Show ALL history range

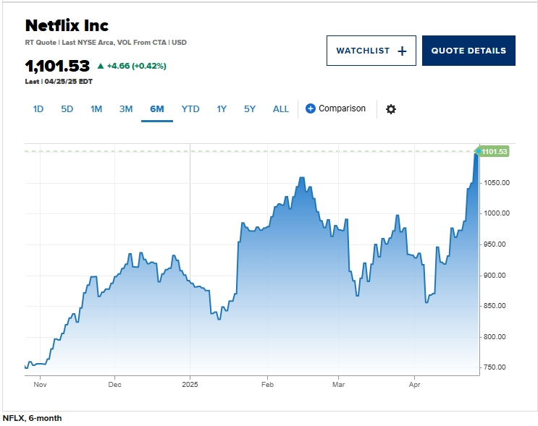click(281, 109)
